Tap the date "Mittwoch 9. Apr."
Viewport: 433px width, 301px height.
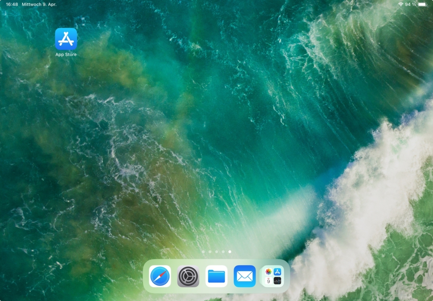[39, 4]
